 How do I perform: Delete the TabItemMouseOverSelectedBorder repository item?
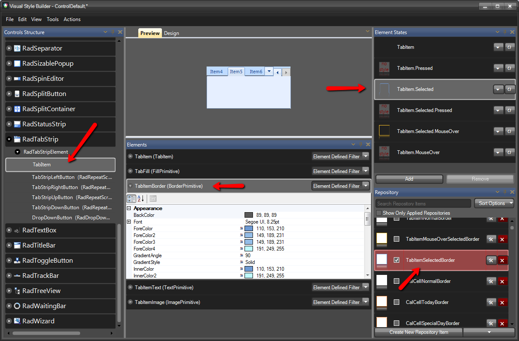502,239
